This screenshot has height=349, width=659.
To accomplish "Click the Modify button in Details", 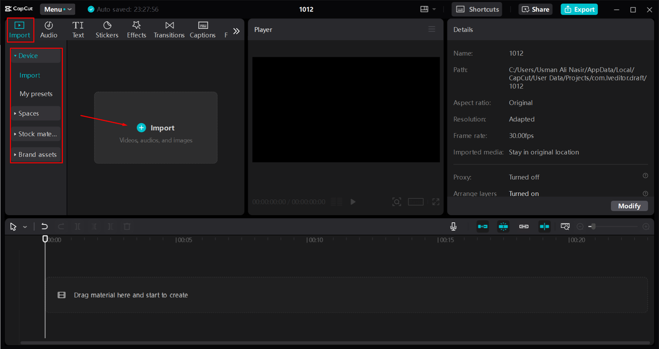I will pos(629,206).
